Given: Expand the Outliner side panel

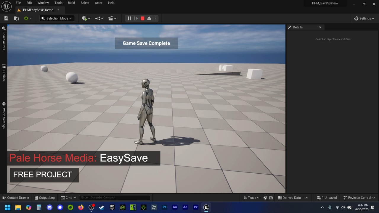Looking at the screenshot, I should (4, 73).
